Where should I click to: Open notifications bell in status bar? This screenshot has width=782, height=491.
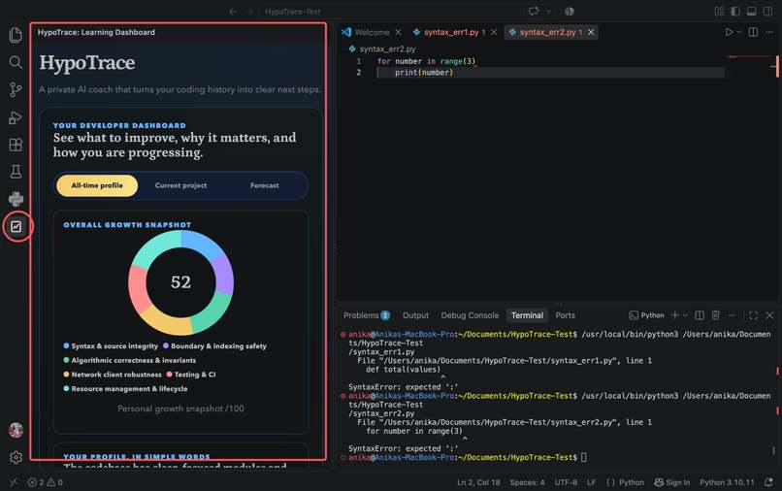(x=769, y=482)
